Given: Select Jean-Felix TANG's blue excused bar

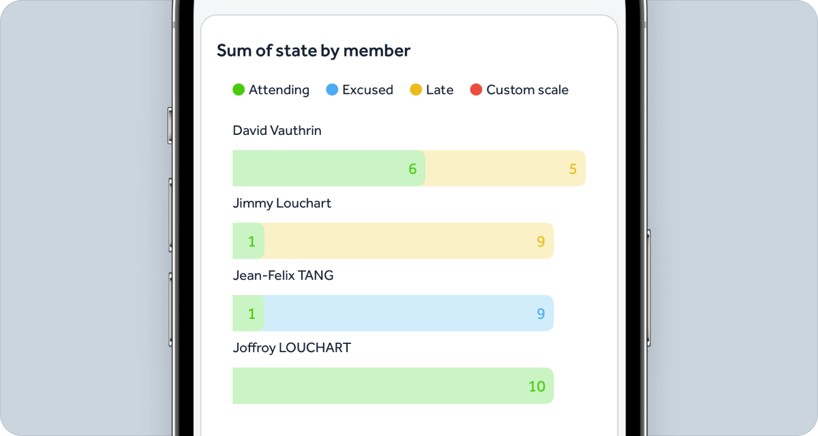Looking at the screenshot, I should tap(409, 313).
